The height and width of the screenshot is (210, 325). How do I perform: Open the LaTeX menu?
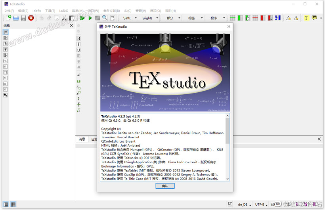tap(63, 11)
